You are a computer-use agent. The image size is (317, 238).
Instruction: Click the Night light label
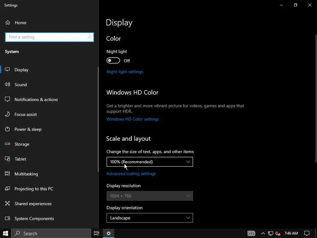click(117, 52)
